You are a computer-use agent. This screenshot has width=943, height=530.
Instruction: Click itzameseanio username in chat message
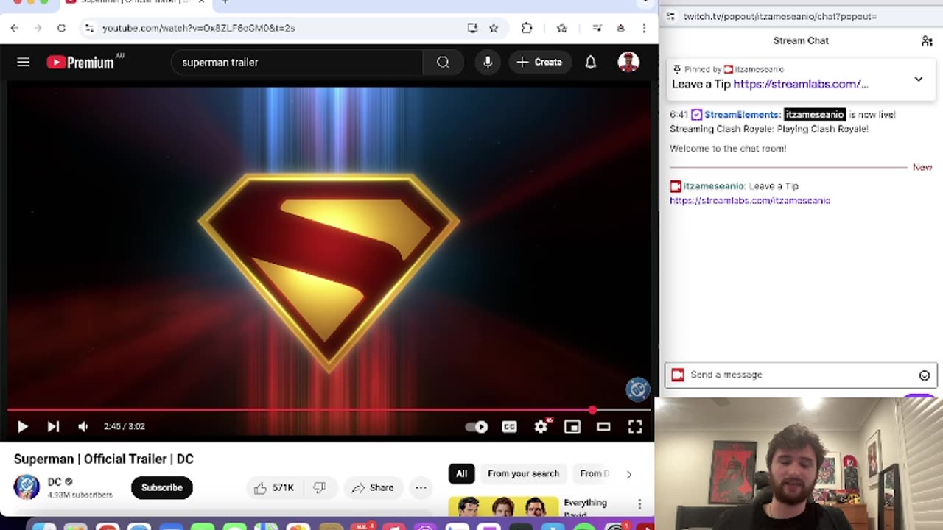pos(714,186)
